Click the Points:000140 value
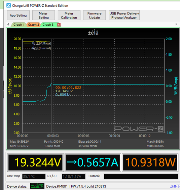This screenshot has height=190, width=180. [x=53, y=142]
